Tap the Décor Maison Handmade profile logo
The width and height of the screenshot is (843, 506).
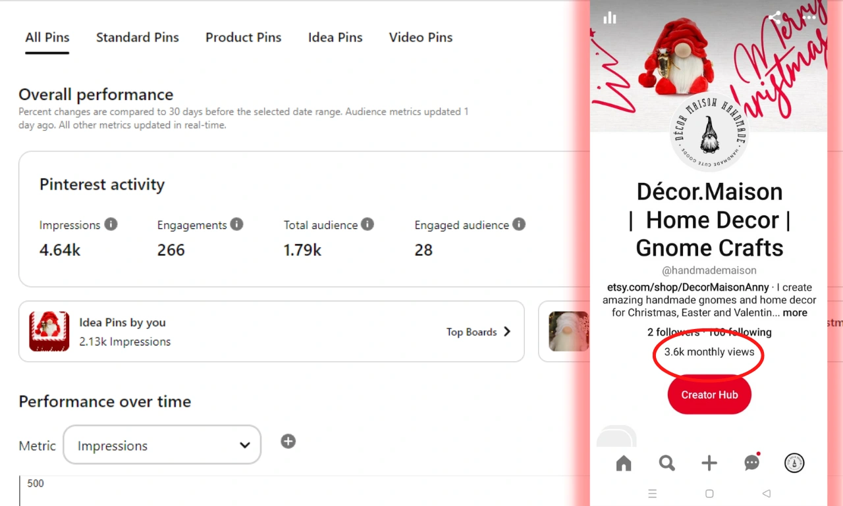coord(709,134)
